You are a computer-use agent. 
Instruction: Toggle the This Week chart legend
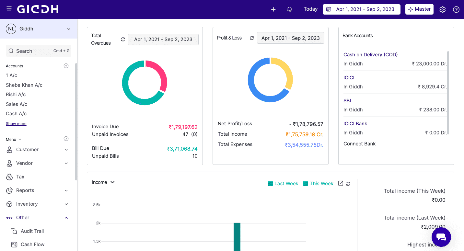[318, 184]
